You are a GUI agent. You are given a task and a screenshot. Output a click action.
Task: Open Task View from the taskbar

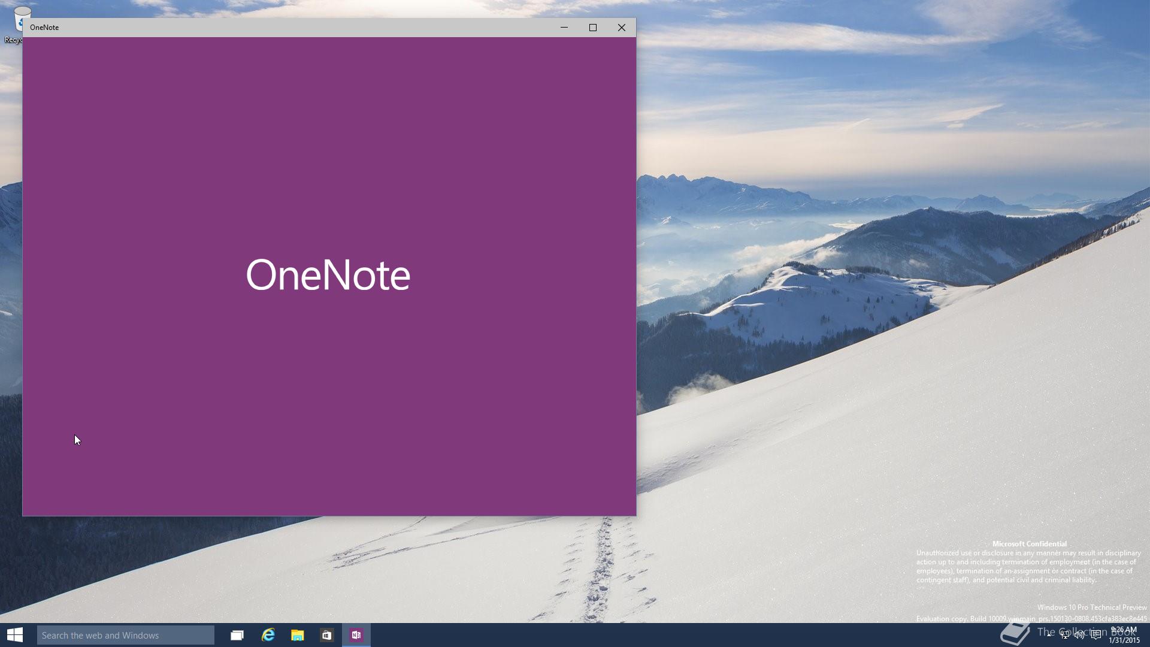(x=237, y=635)
